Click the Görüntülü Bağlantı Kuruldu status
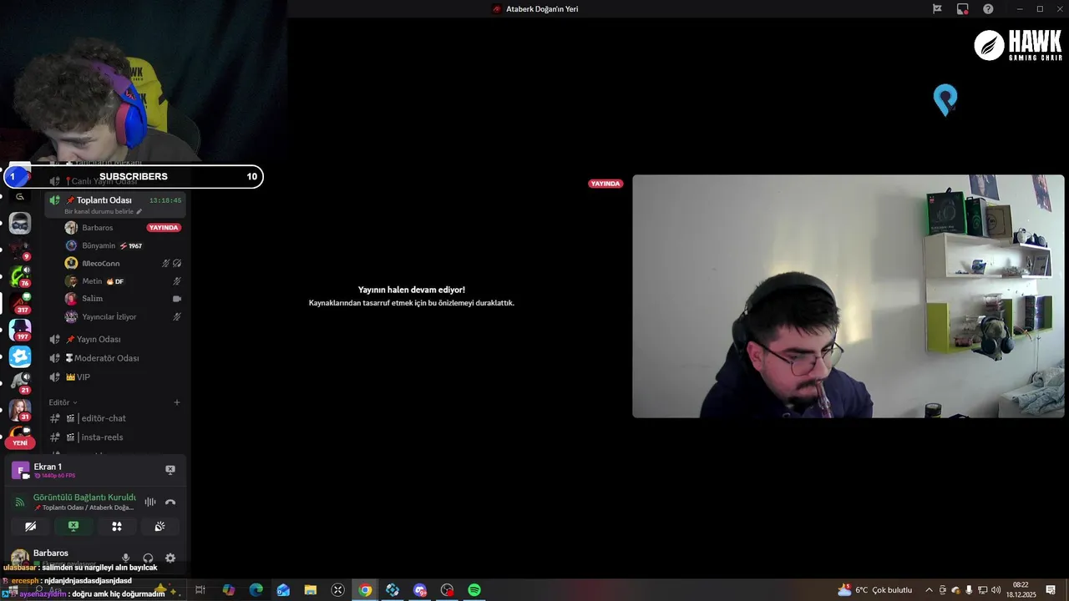 (84, 497)
